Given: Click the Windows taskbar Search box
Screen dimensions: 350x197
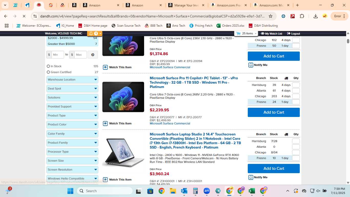Looking at the screenshot, I should (x=105, y=191).
